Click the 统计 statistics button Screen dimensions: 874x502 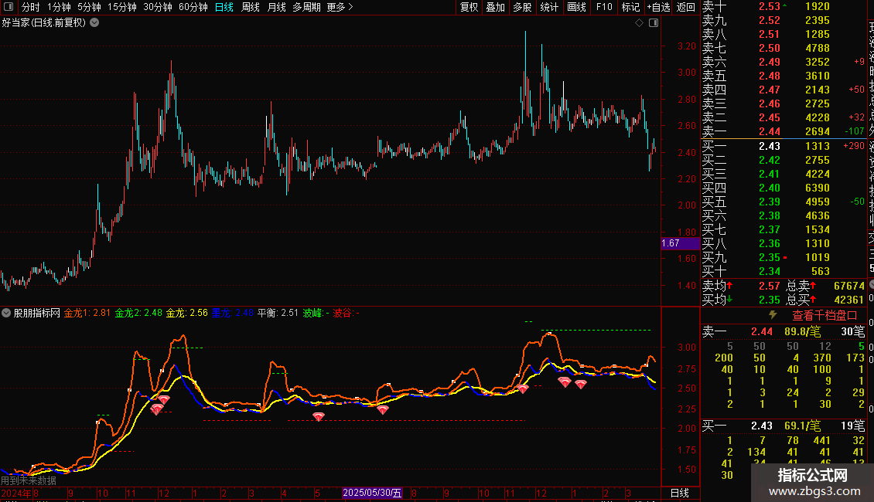549,7
